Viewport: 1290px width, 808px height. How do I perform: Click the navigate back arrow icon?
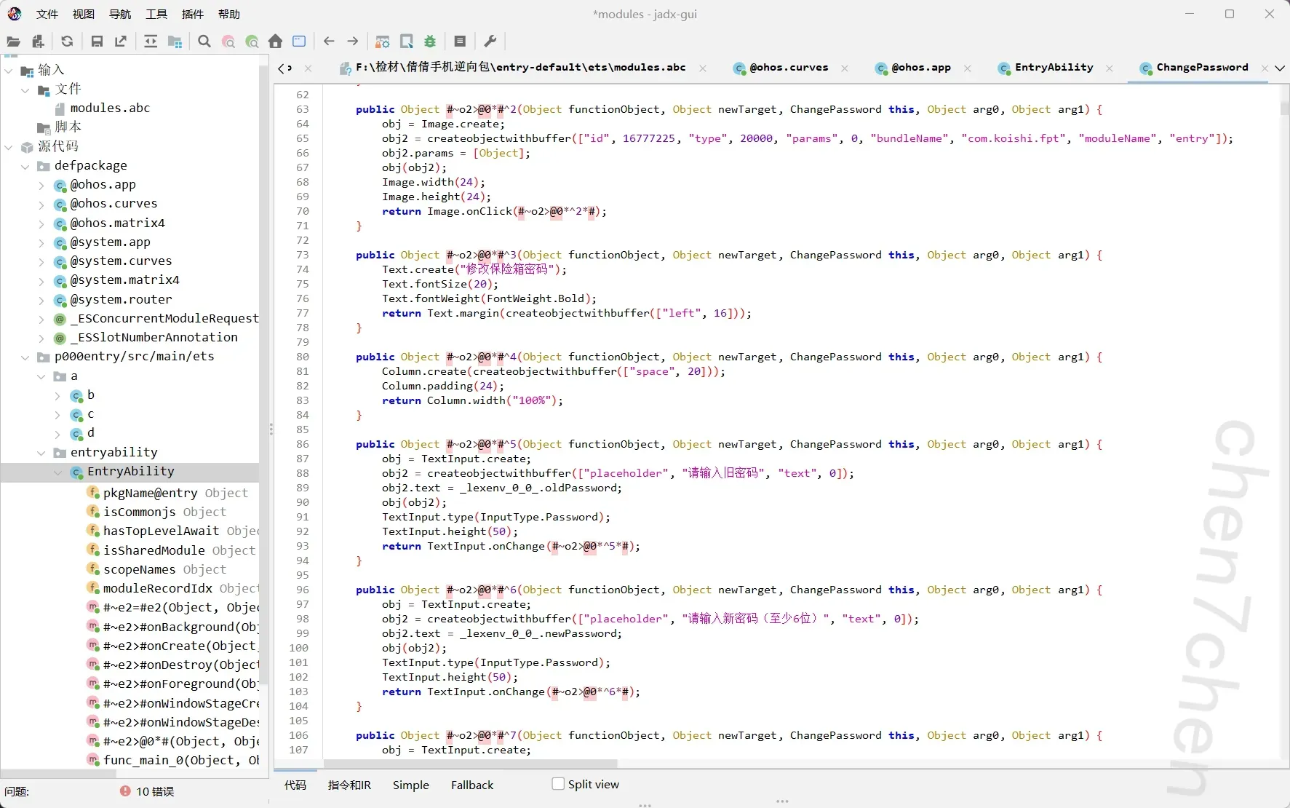[329, 41]
